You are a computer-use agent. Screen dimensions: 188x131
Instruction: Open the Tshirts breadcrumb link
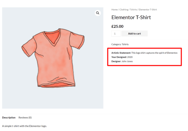pyautogui.click(x=133, y=10)
